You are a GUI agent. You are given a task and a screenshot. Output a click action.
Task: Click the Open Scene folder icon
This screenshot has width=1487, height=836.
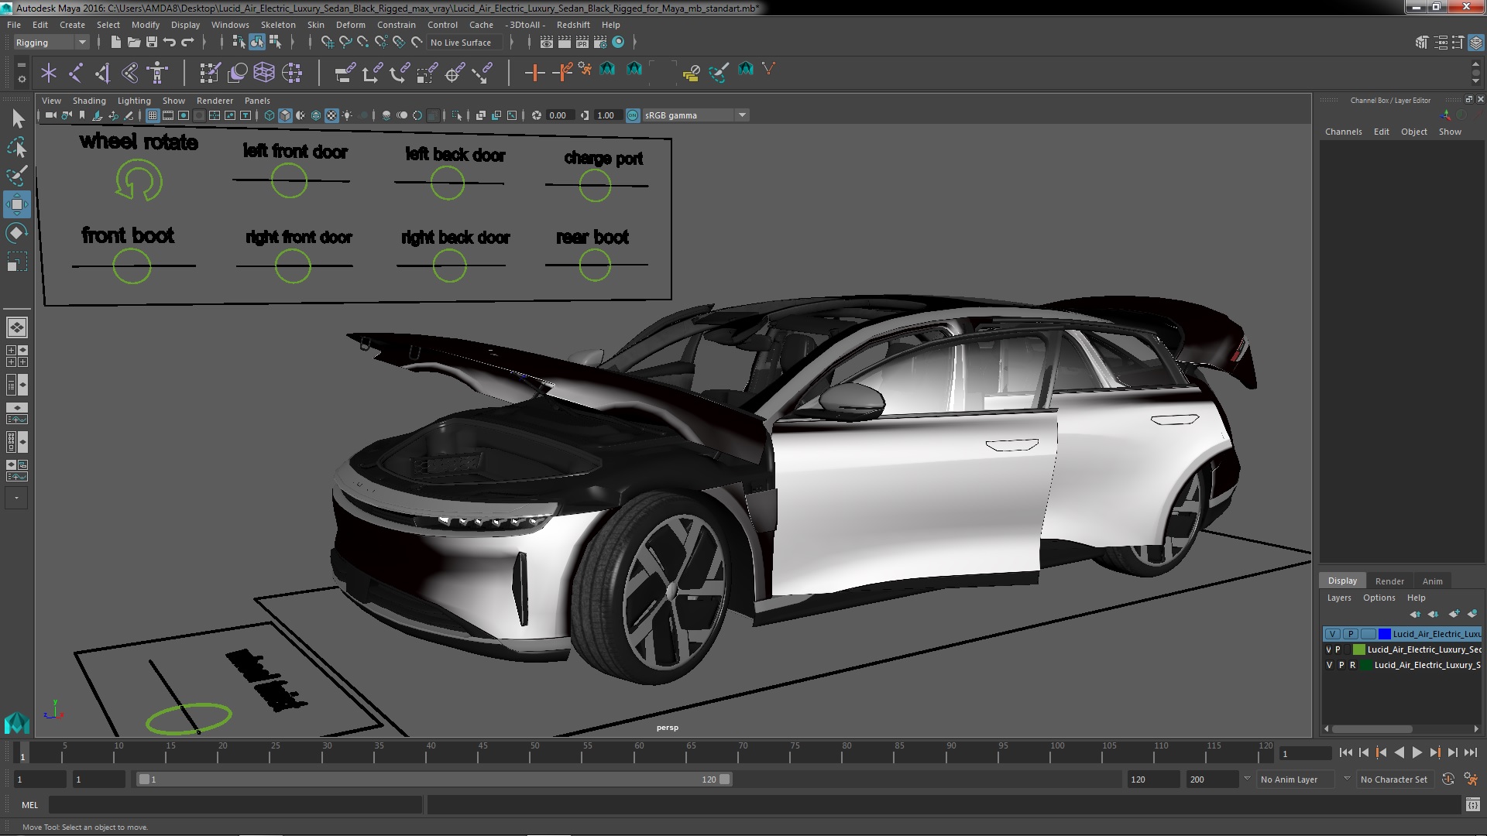[x=133, y=42]
